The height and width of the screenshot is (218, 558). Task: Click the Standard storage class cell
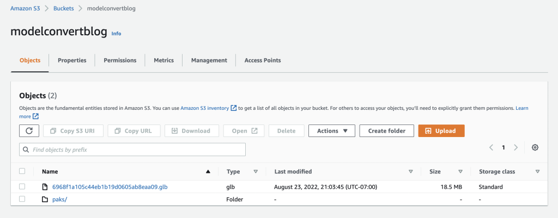click(x=491, y=187)
